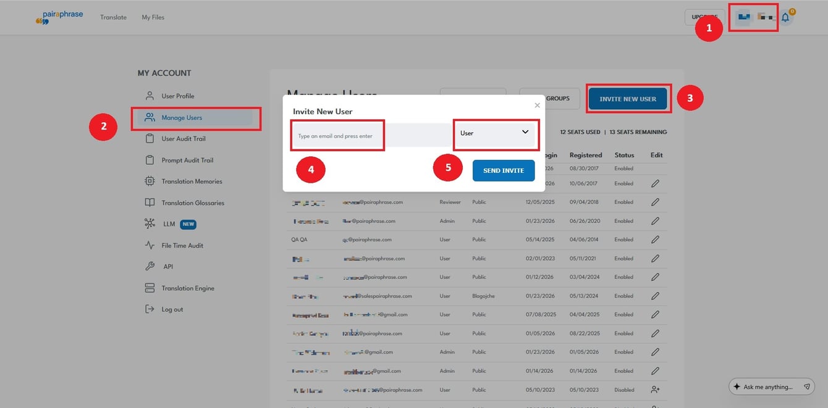Click the 13 SEATS REMAINING text
Viewport: 828px width, 408px height.
[638, 132]
